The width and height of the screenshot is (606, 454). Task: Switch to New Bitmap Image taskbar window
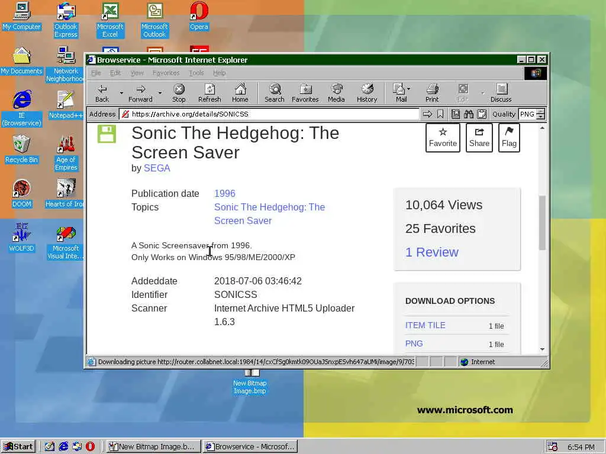tap(153, 447)
